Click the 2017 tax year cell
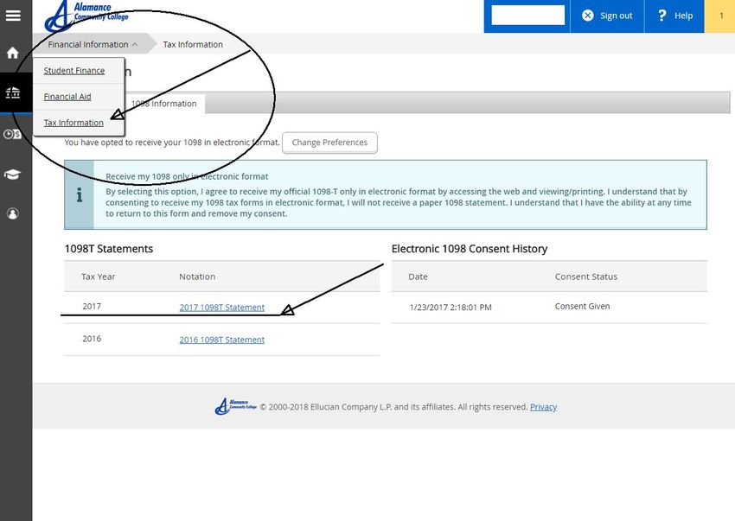Image resolution: width=735 pixels, height=521 pixels. tap(92, 307)
